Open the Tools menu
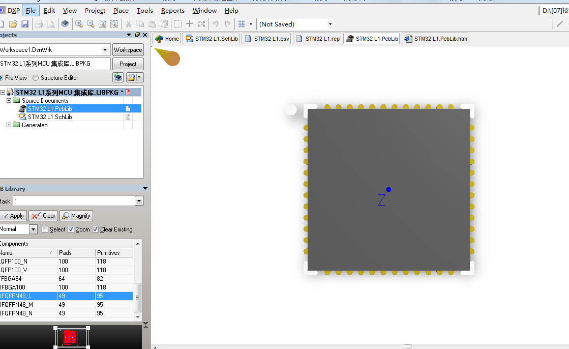The image size is (569, 349). coord(145,11)
